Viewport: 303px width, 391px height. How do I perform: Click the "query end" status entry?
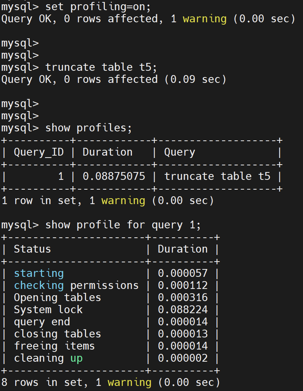pos(42,322)
